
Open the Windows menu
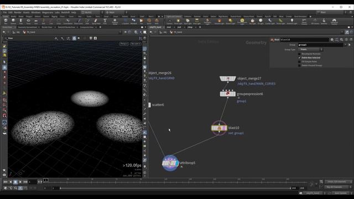tap(35, 12)
